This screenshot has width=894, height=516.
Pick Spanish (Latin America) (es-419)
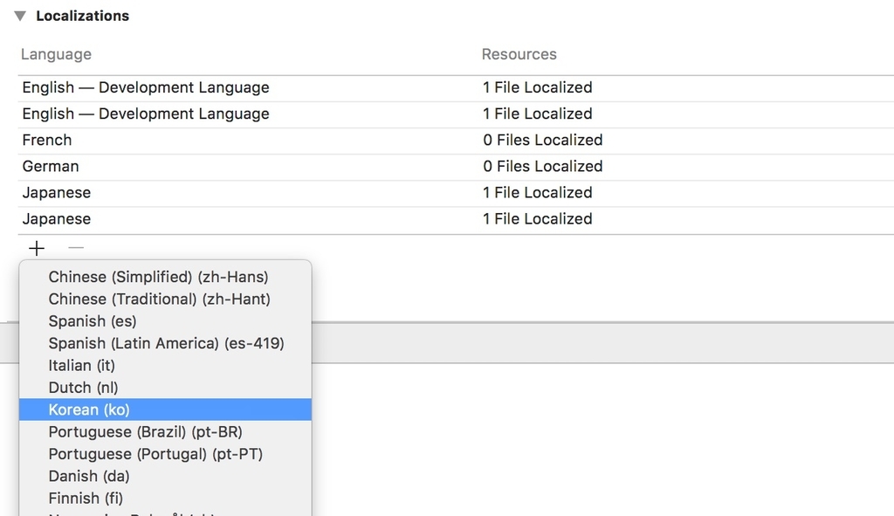pyautogui.click(x=165, y=344)
